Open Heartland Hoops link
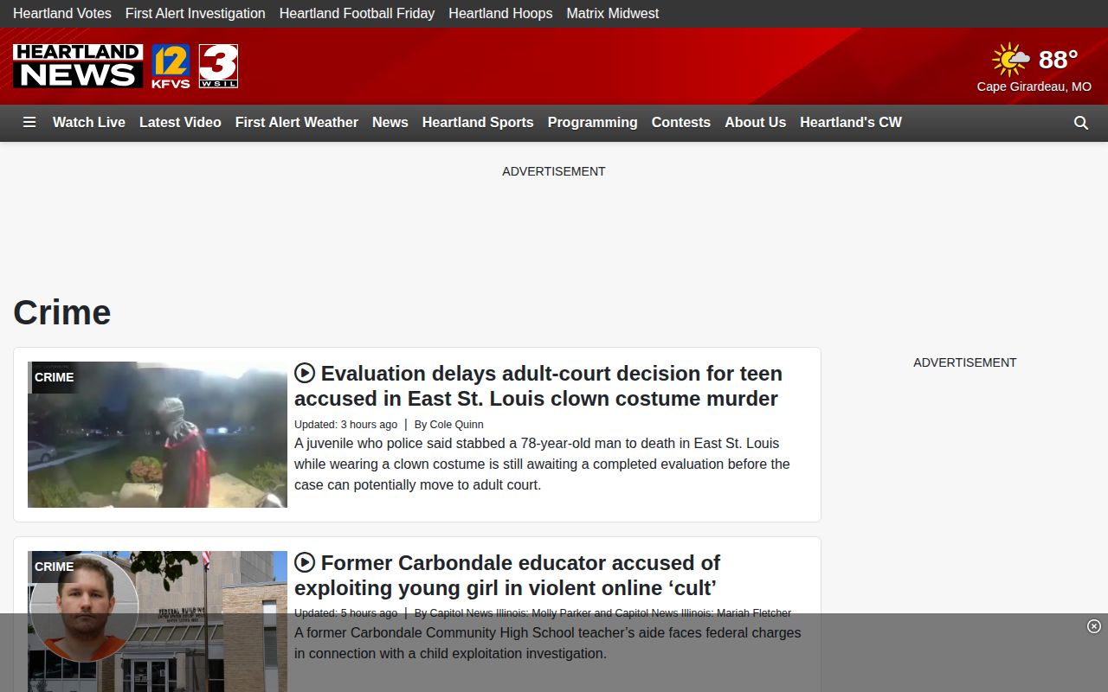This screenshot has width=1108, height=692. click(x=500, y=14)
